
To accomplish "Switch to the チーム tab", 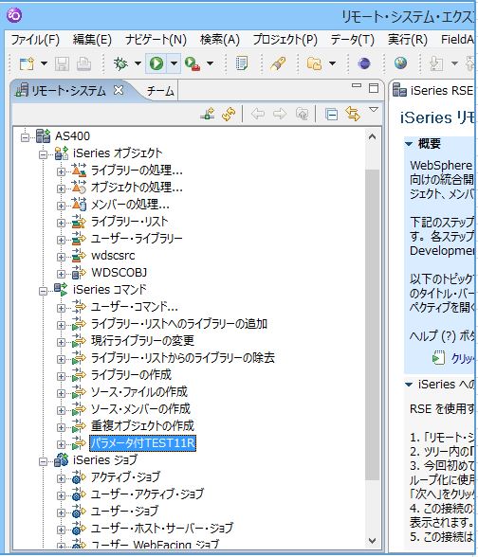I will pos(160,91).
